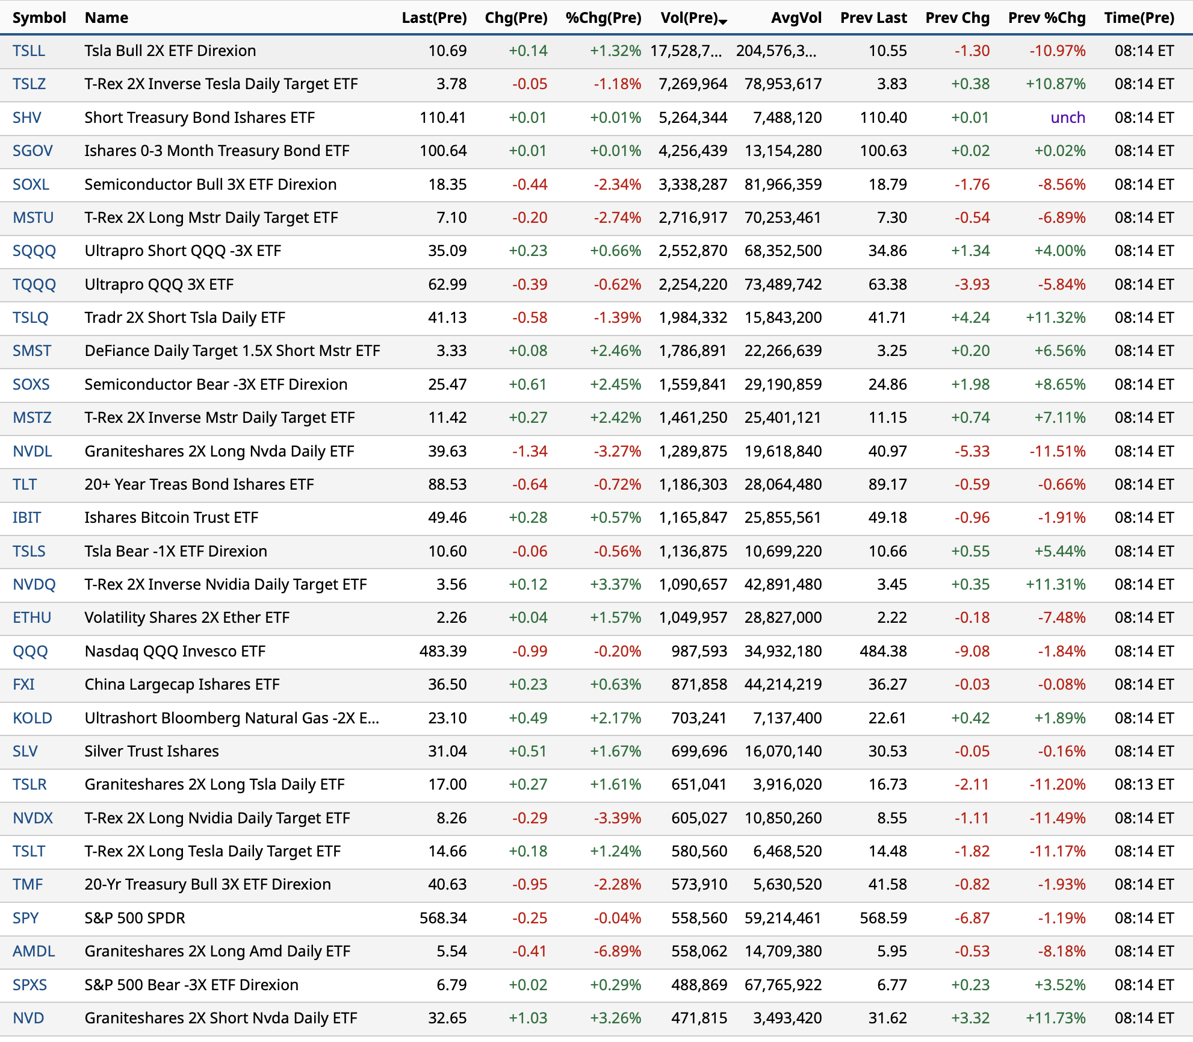Sort by Last(Pre) column header

pos(434,17)
